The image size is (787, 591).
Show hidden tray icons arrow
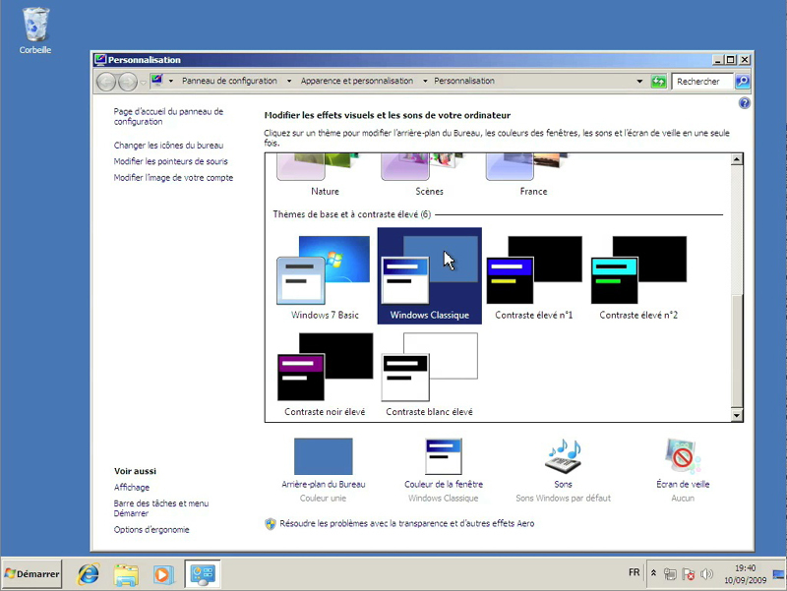(653, 573)
